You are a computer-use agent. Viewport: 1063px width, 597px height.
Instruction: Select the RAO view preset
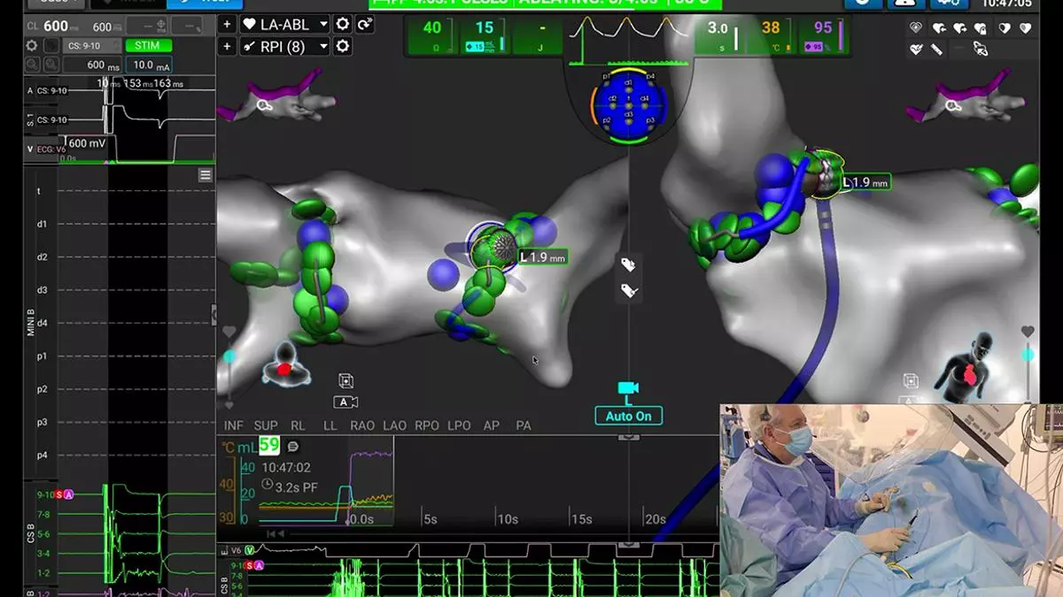[362, 425]
